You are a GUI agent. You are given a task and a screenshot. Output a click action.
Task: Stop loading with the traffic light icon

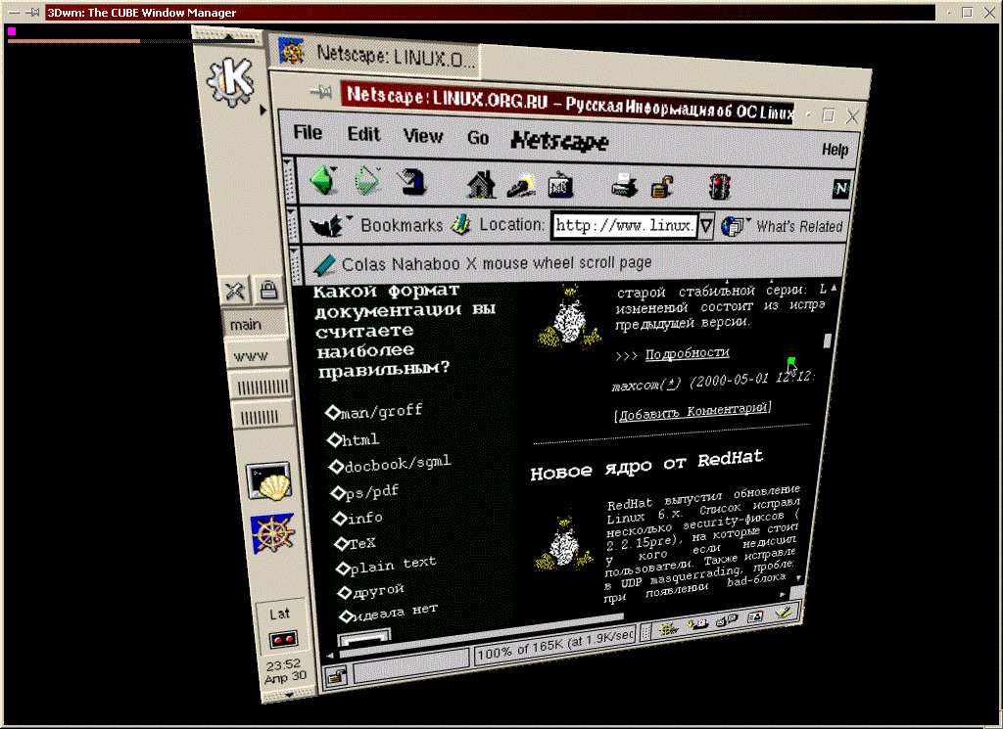pyautogui.click(x=720, y=188)
